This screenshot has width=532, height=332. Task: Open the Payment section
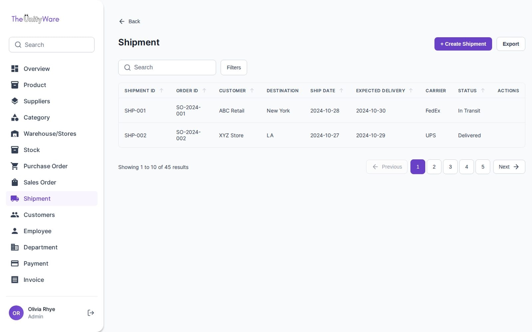pyautogui.click(x=52, y=264)
